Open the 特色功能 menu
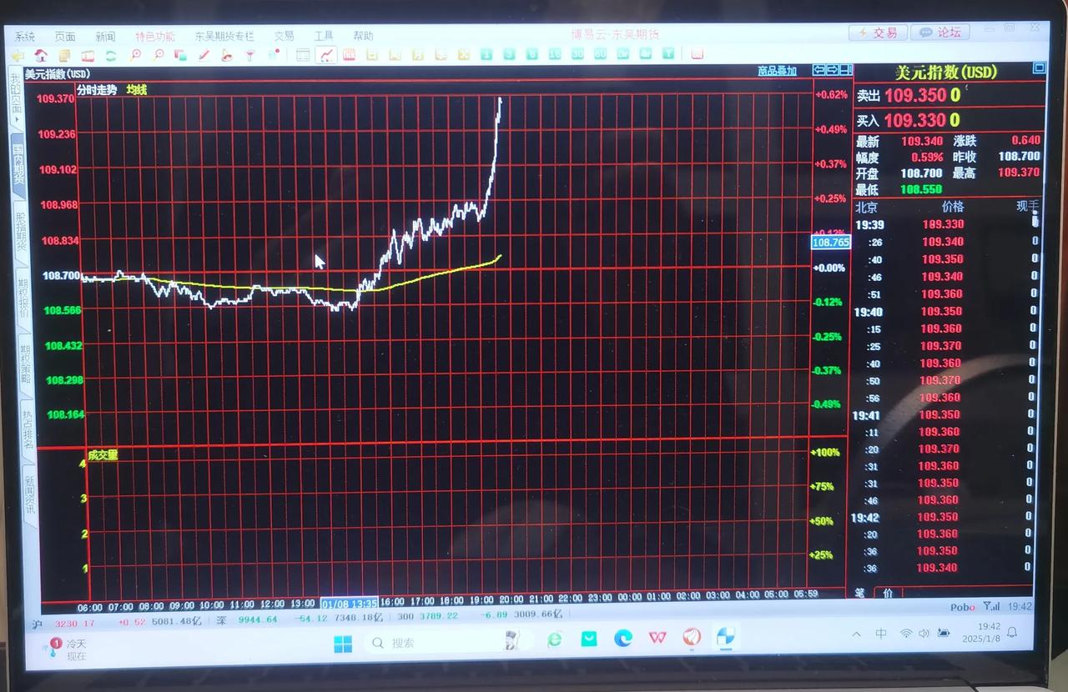Viewport: 1068px width, 692px height. coord(155,37)
